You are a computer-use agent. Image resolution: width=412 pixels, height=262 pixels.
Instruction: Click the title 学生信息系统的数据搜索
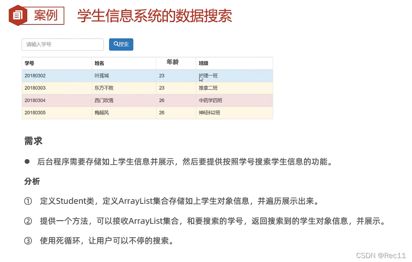pyautogui.click(x=155, y=16)
